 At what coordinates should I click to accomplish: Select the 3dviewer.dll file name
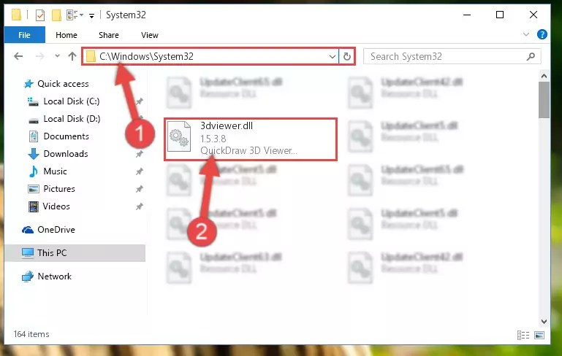pos(227,126)
